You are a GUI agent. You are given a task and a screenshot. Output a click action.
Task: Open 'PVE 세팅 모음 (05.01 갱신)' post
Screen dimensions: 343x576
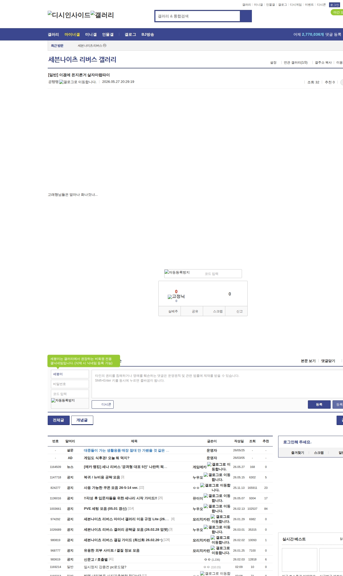point(105,509)
